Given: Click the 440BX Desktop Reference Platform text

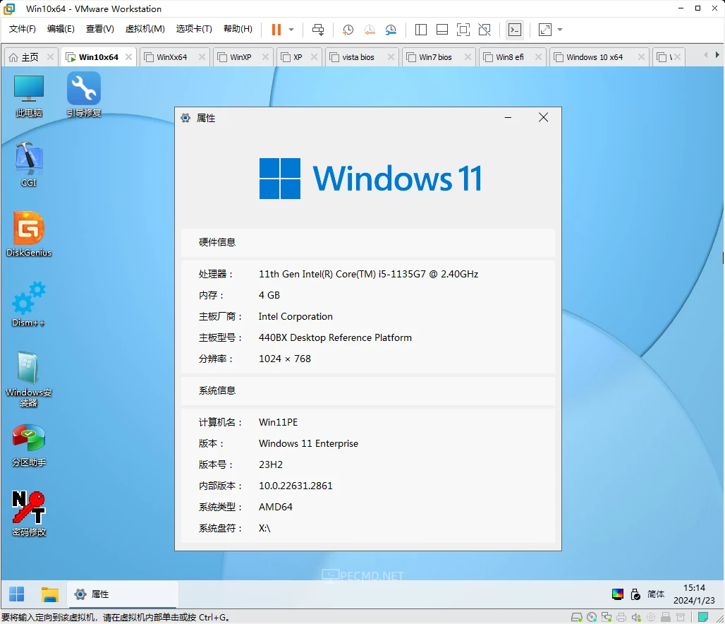Looking at the screenshot, I should click(335, 337).
